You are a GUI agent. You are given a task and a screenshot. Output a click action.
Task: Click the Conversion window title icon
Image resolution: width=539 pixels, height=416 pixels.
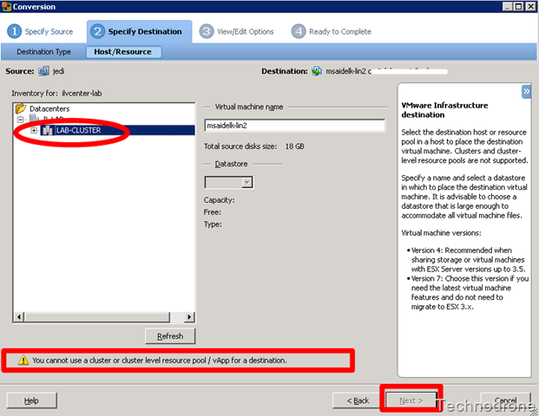pyautogui.click(x=7, y=7)
